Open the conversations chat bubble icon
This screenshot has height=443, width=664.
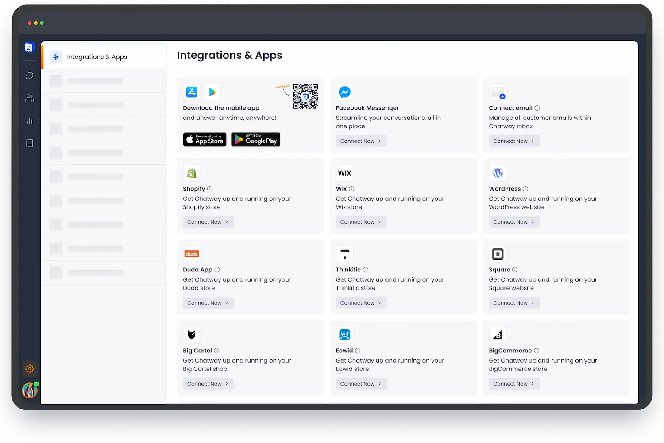coord(30,76)
